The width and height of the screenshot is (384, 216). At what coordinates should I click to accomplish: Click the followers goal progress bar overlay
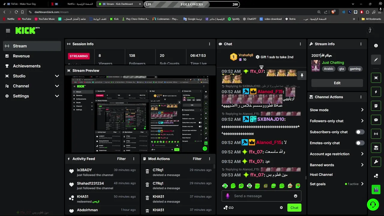click(192, 4)
